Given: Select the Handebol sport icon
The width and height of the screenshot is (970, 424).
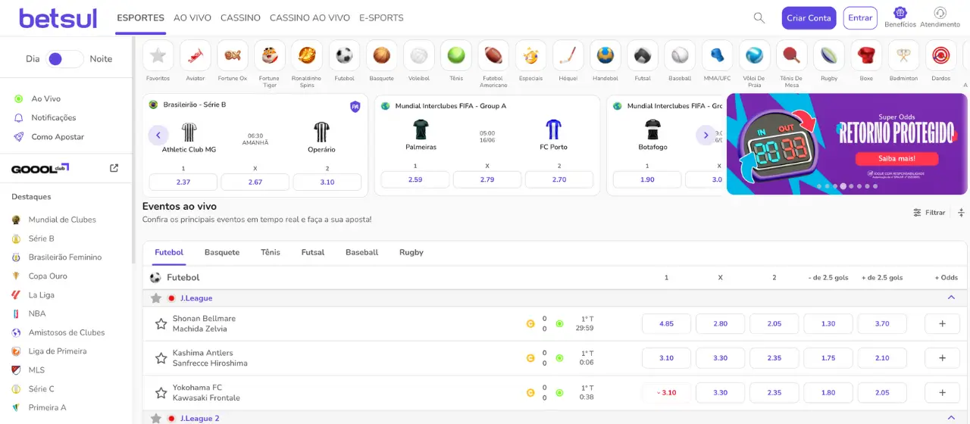Looking at the screenshot, I should click(x=605, y=56).
